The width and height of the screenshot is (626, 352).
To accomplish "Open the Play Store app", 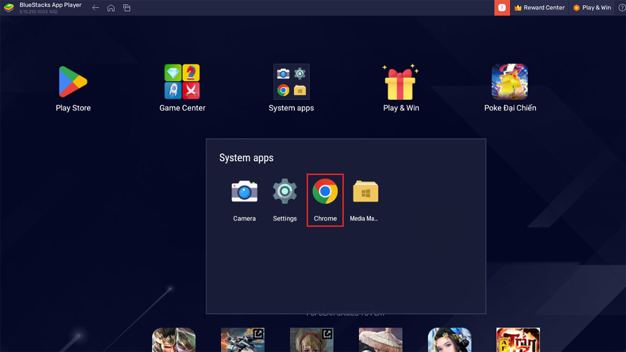I will pos(73,82).
